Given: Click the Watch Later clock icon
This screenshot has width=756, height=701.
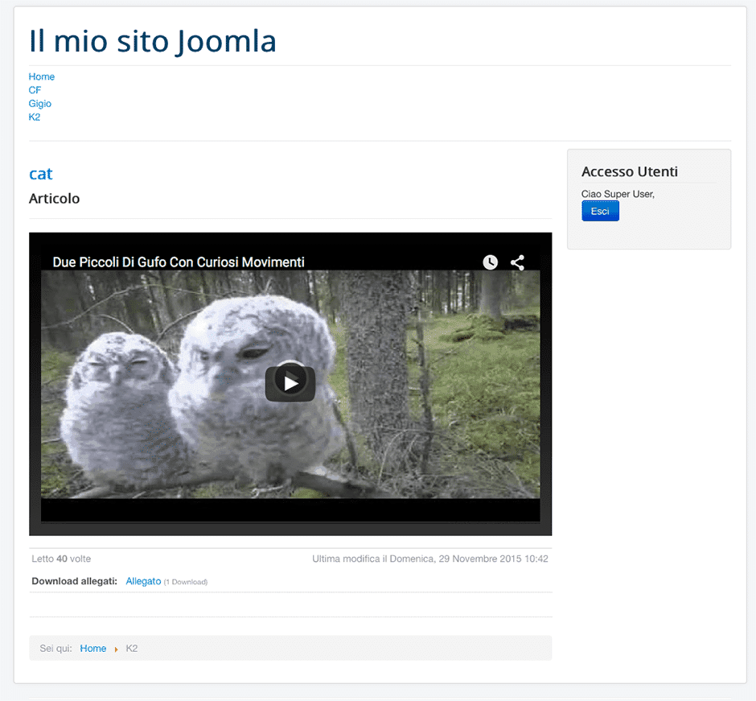Looking at the screenshot, I should pyautogui.click(x=490, y=262).
